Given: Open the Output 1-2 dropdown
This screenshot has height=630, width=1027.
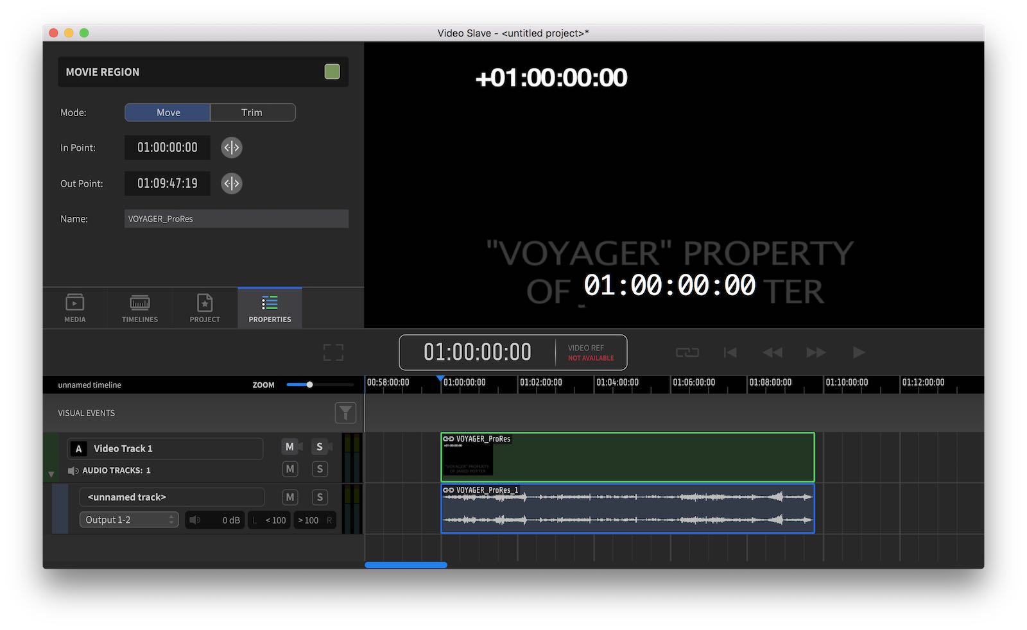Looking at the screenshot, I should (129, 520).
